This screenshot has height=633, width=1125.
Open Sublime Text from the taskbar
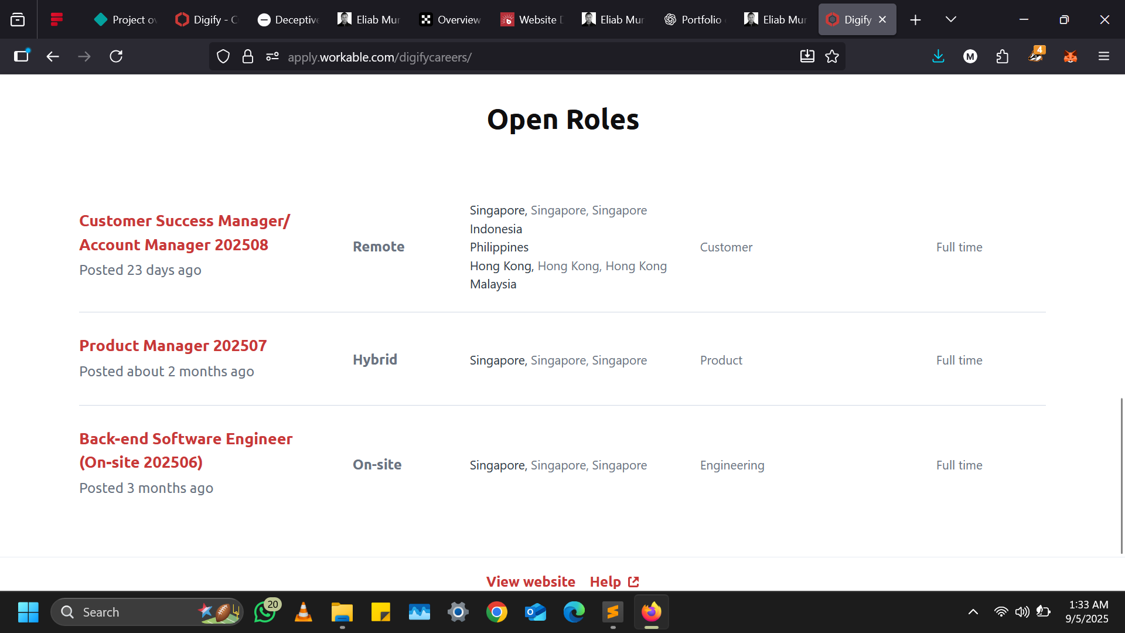tap(613, 612)
